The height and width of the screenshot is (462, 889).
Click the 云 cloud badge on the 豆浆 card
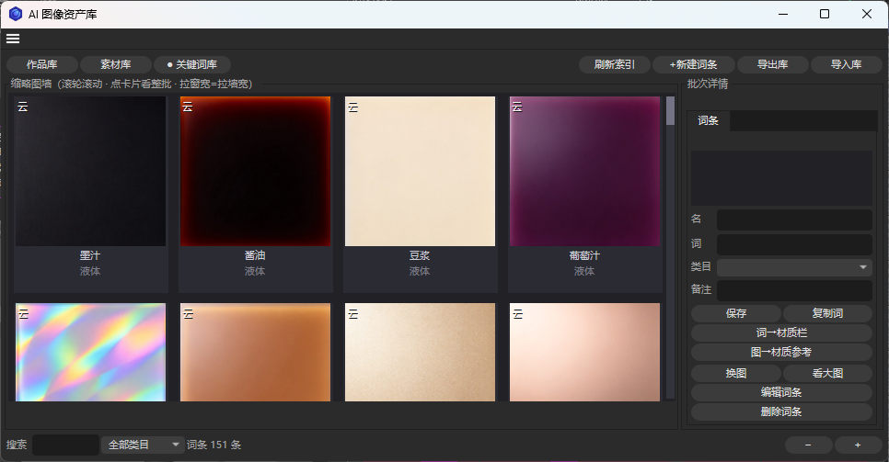(x=352, y=107)
